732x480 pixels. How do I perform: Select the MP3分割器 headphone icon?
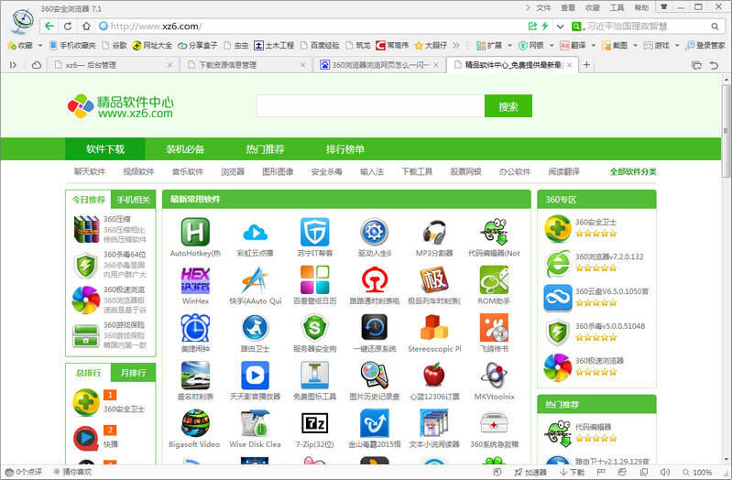(x=434, y=232)
